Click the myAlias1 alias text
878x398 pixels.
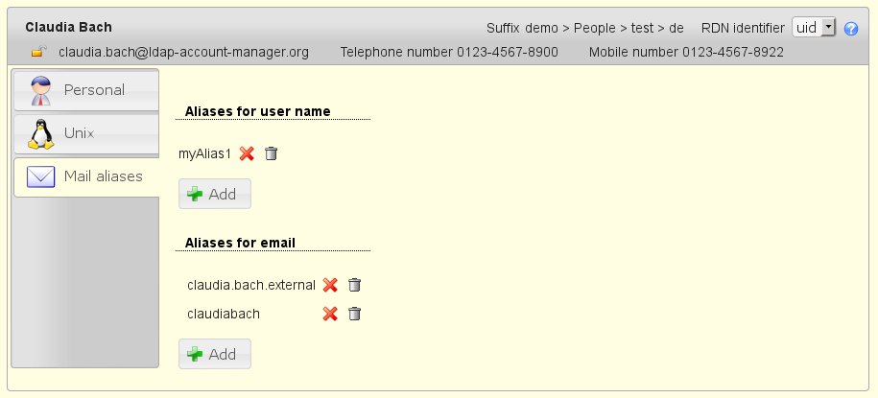[x=205, y=153]
